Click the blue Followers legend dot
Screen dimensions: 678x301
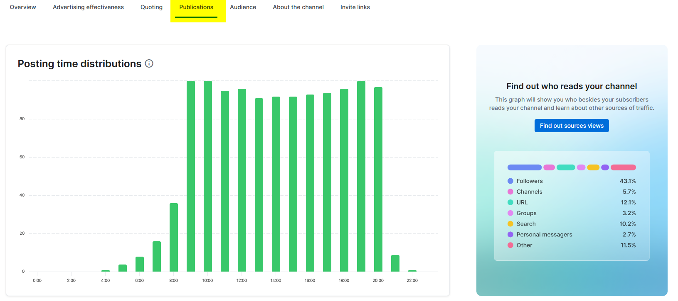pyautogui.click(x=510, y=181)
